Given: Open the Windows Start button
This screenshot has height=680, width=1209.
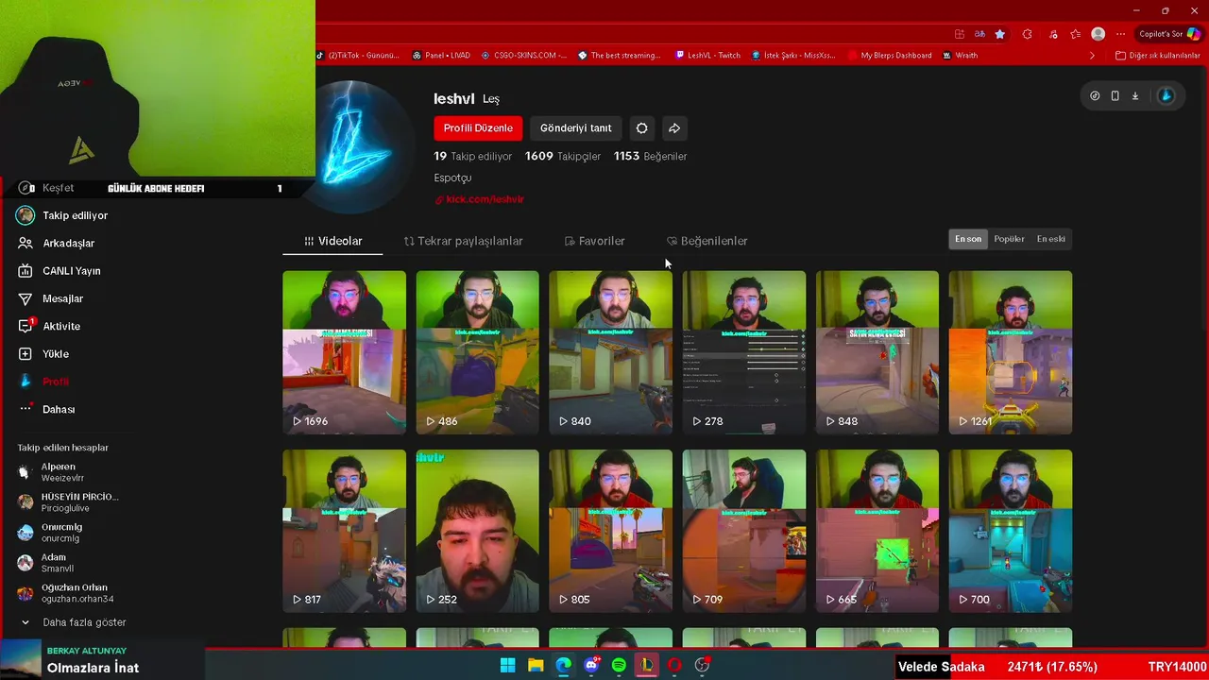Looking at the screenshot, I should point(507,665).
